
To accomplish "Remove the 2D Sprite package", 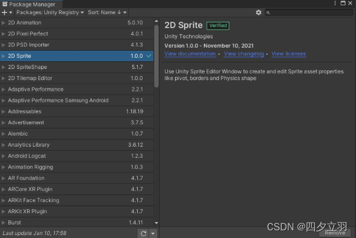I will point(335,233).
